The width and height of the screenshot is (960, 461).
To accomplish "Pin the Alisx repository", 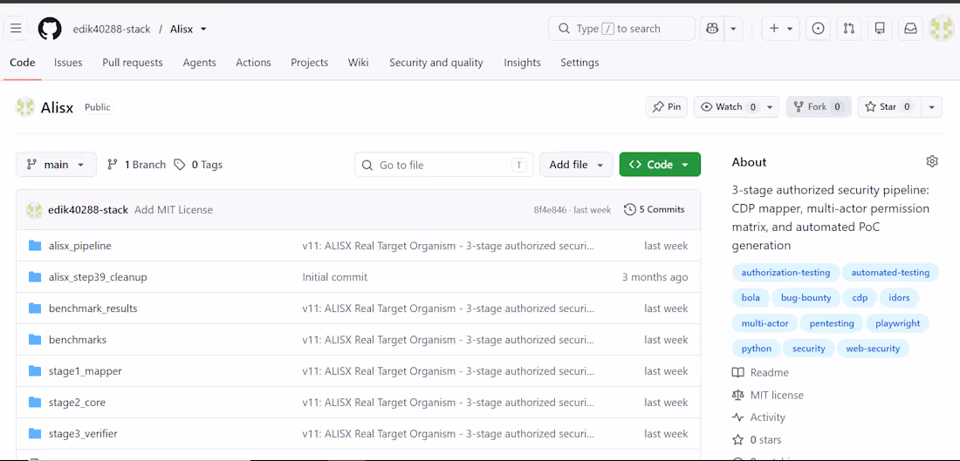I will 667,106.
